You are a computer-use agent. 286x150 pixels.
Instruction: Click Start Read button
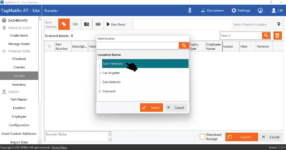pyautogui.click(x=116, y=24)
